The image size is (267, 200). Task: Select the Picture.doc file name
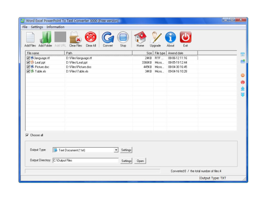[42, 67]
